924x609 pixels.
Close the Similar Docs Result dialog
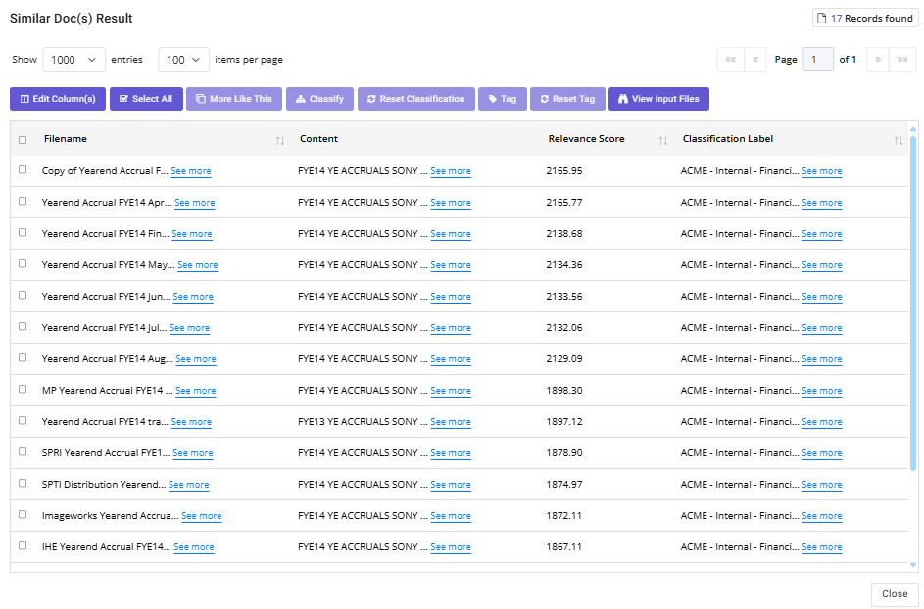click(895, 594)
